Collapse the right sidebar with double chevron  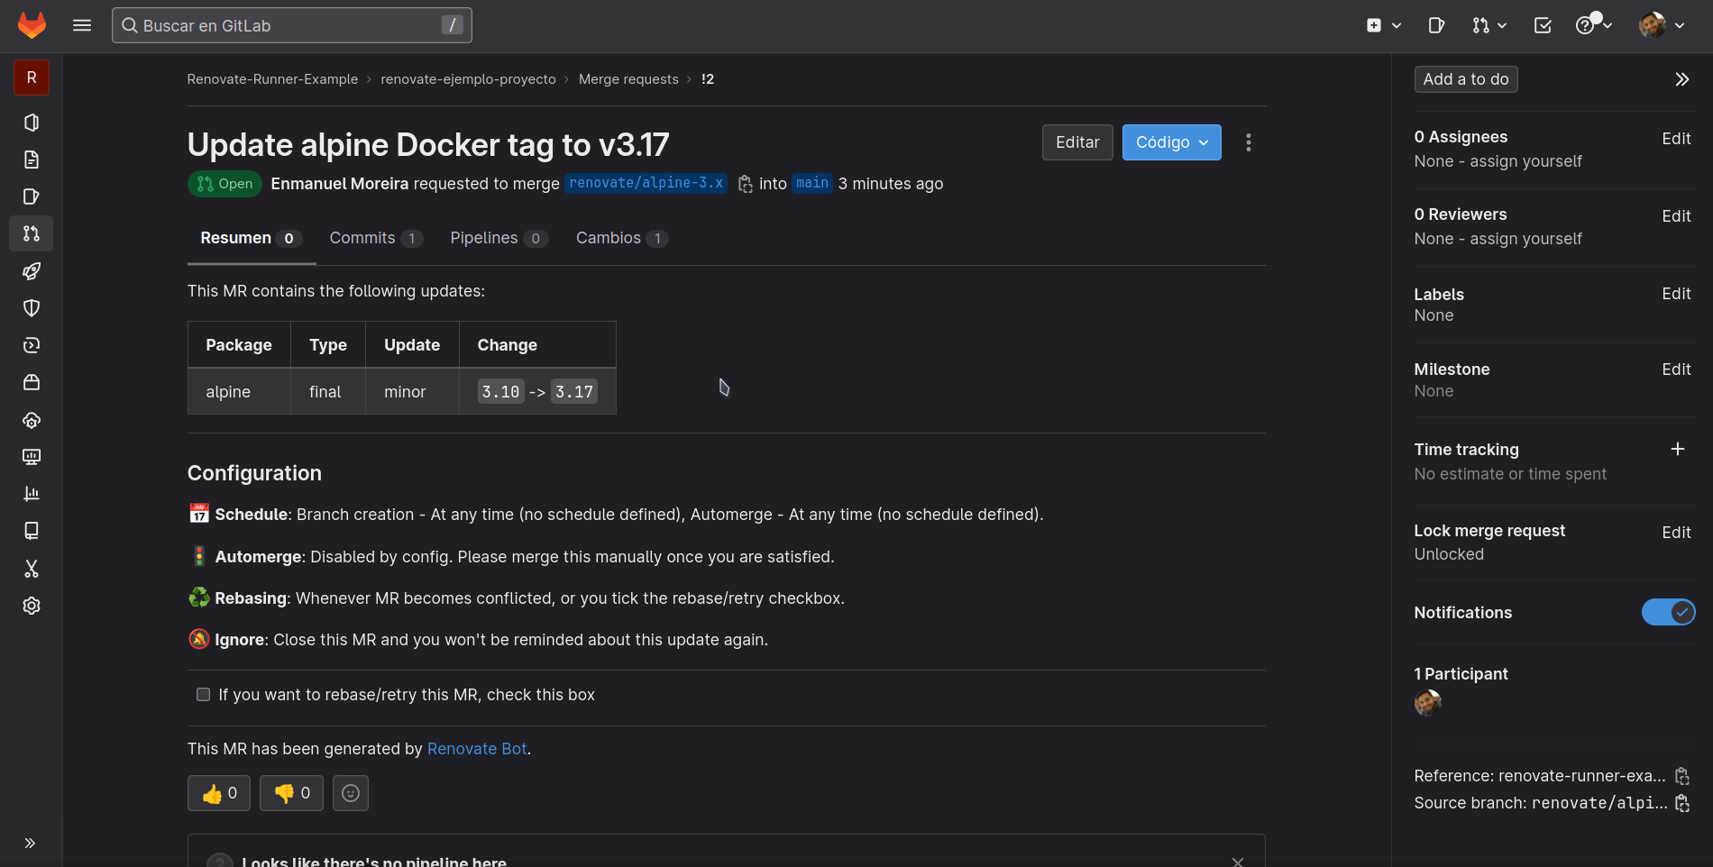pyautogui.click(x=1681, y=79)
